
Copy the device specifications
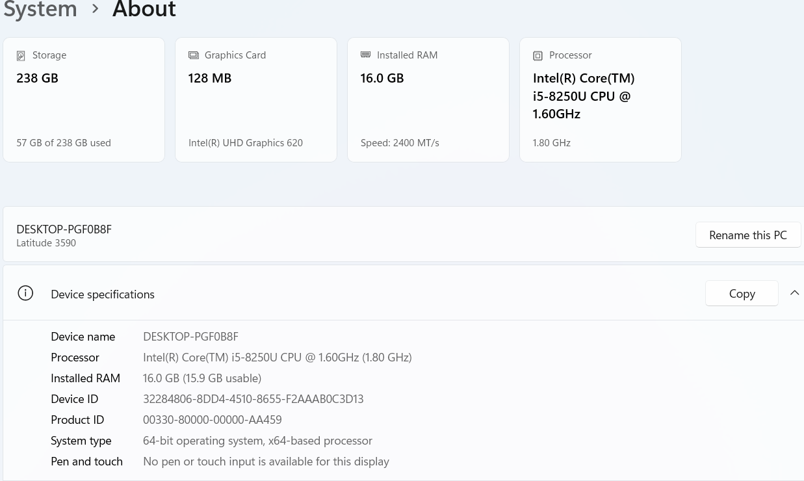click(741, 294)
